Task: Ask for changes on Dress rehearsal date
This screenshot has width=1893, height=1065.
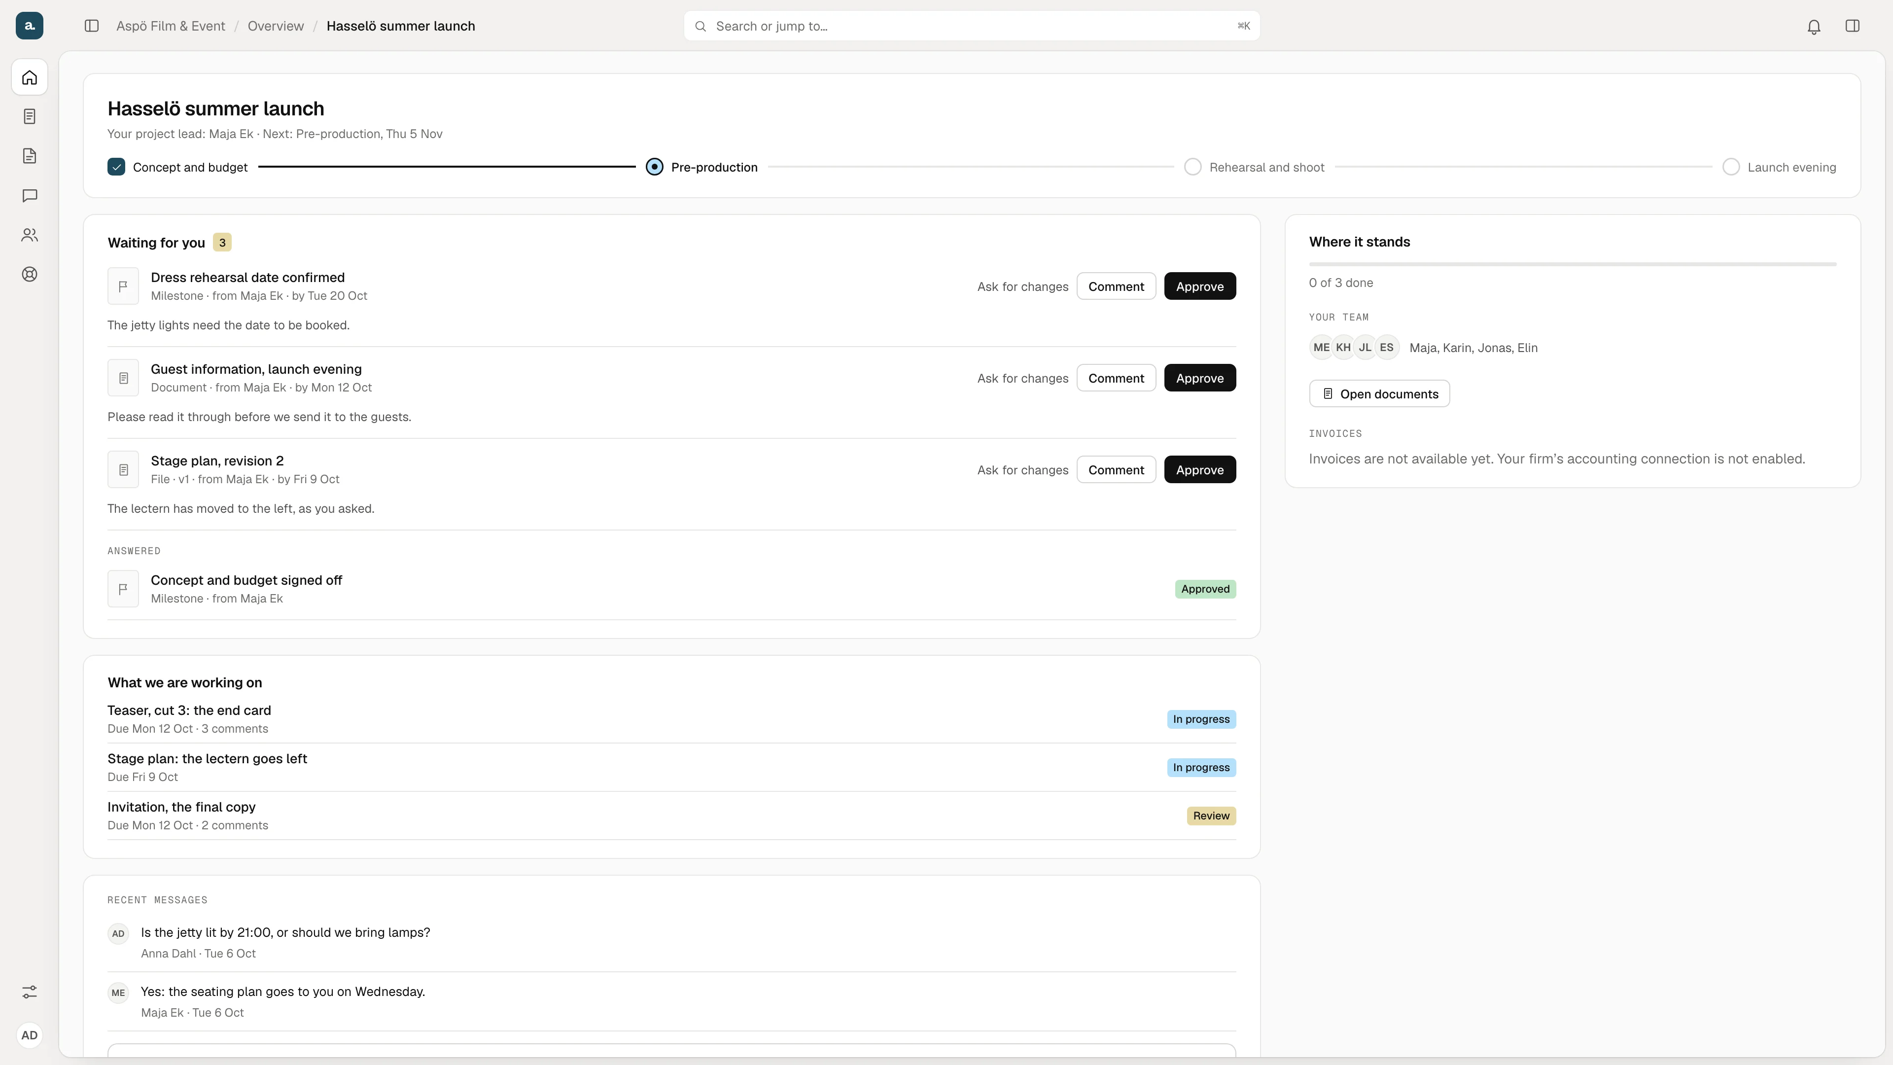Action: click(x=1022, y=286)
